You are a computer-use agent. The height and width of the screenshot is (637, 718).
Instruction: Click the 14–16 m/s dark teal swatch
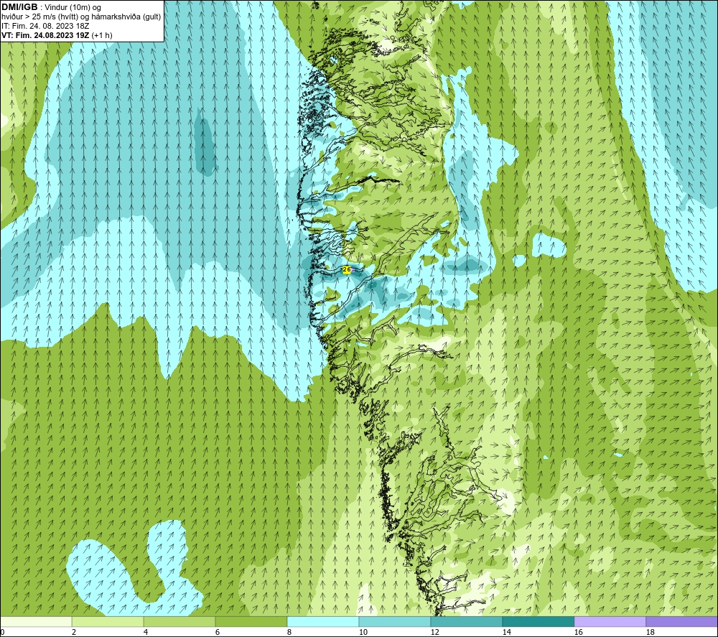538,621
